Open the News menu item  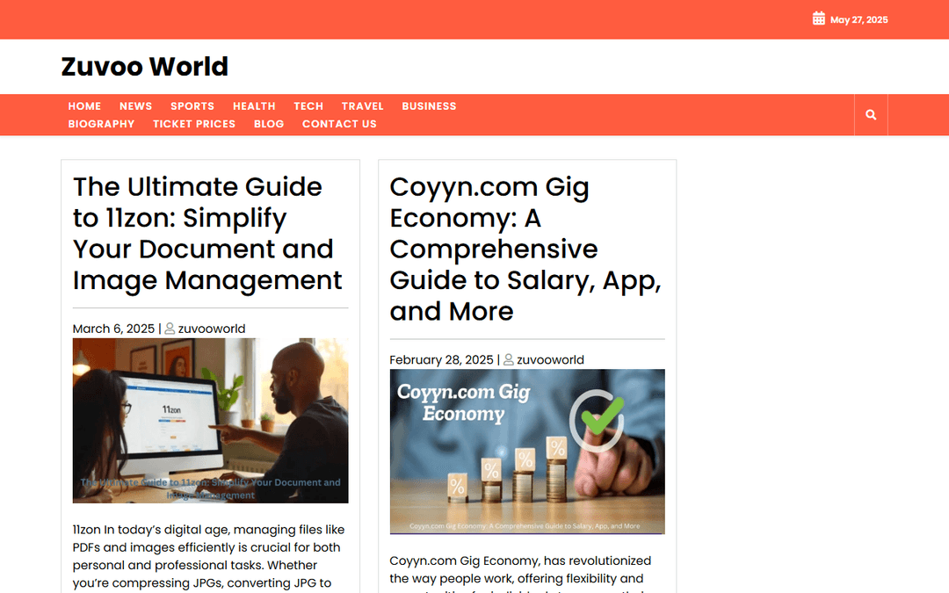click(x=135, y=106)
